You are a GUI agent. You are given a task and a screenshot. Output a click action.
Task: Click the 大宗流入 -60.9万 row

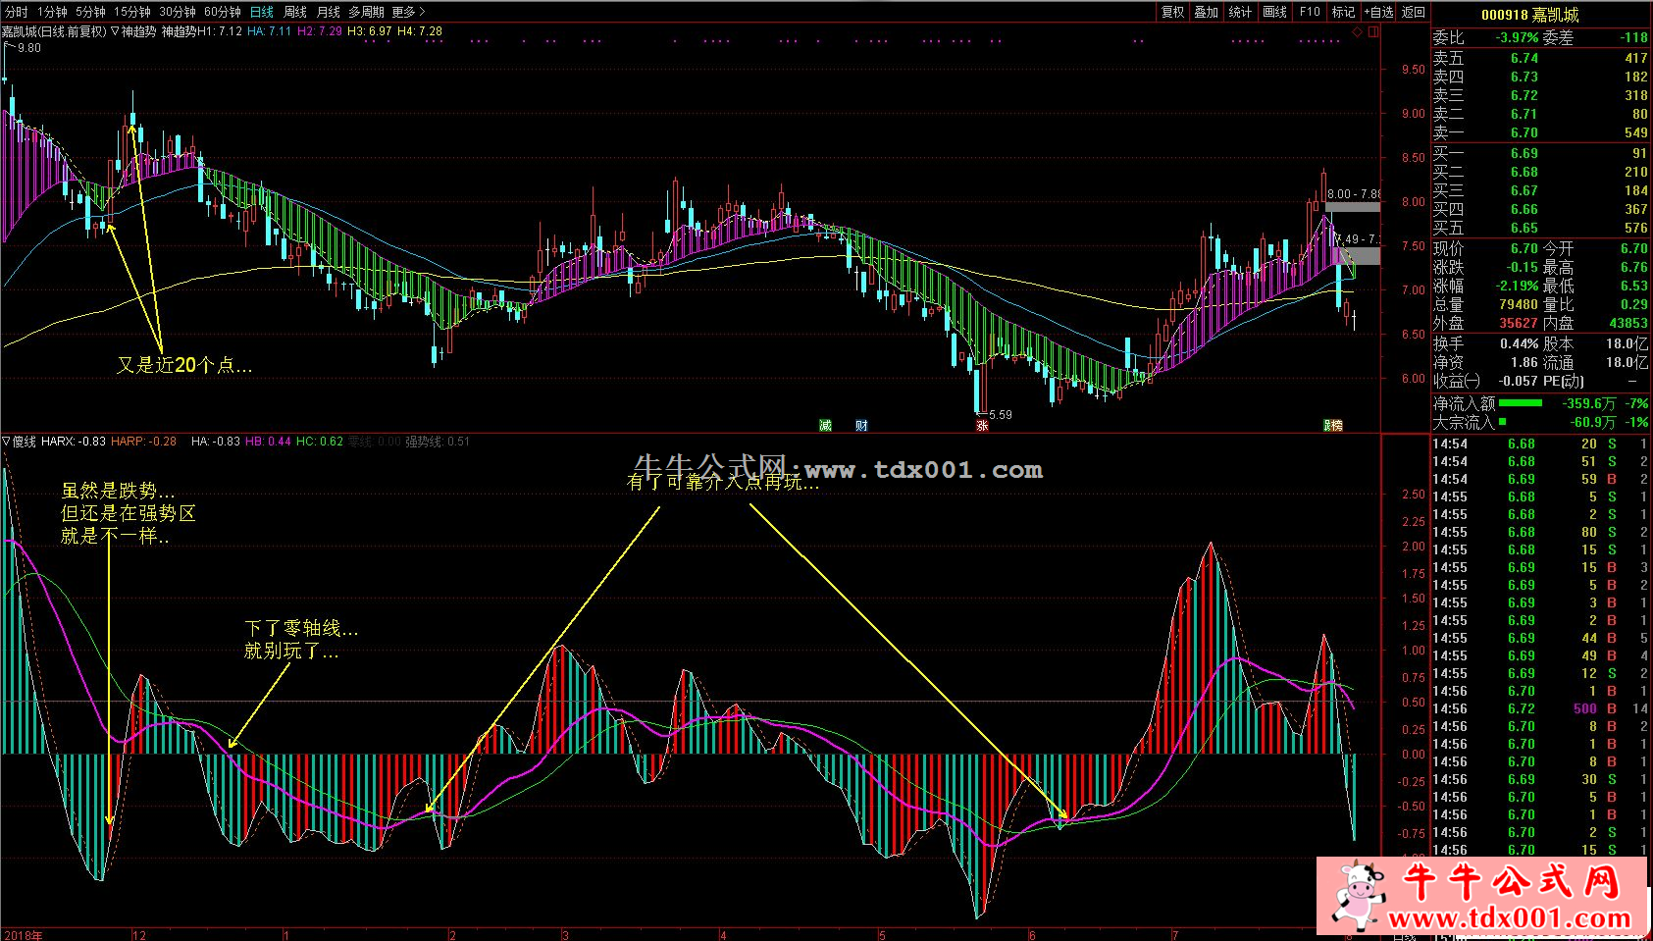click(x=1540, y=423)
